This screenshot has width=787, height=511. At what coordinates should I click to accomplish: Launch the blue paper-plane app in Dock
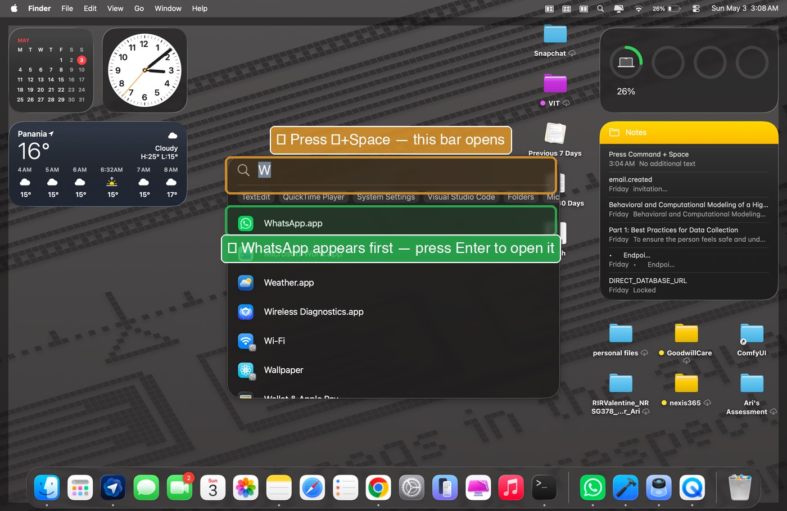pos(113,487)
